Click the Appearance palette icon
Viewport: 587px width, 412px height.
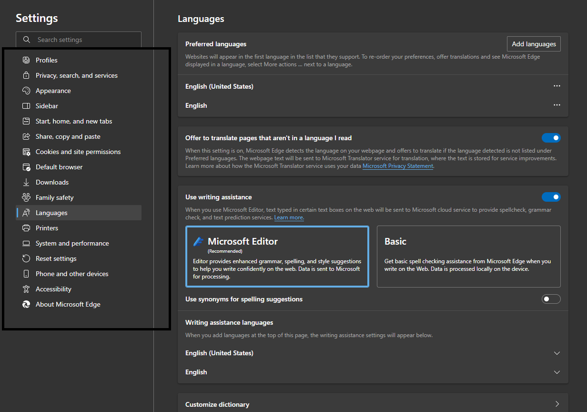[x=26, y=91]
